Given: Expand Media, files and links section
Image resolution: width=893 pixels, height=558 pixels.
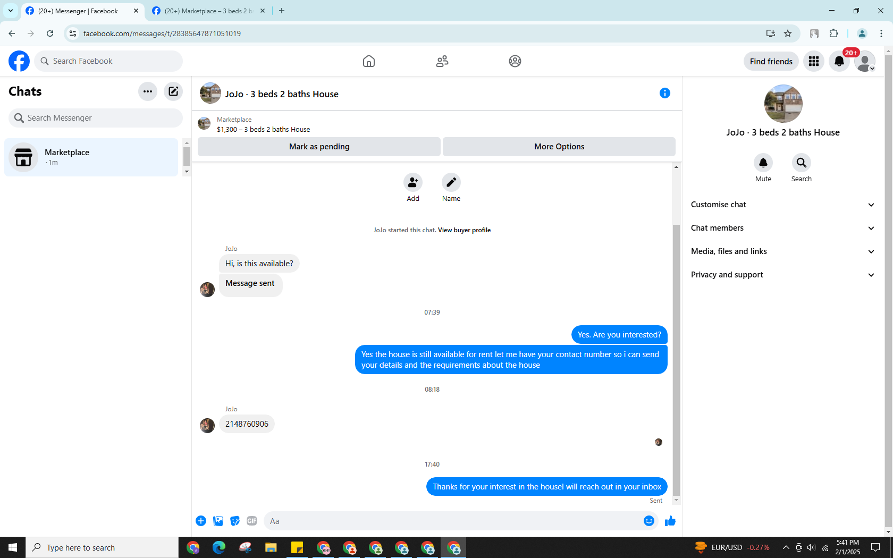Looking at the screenshot, I should 783,251.
